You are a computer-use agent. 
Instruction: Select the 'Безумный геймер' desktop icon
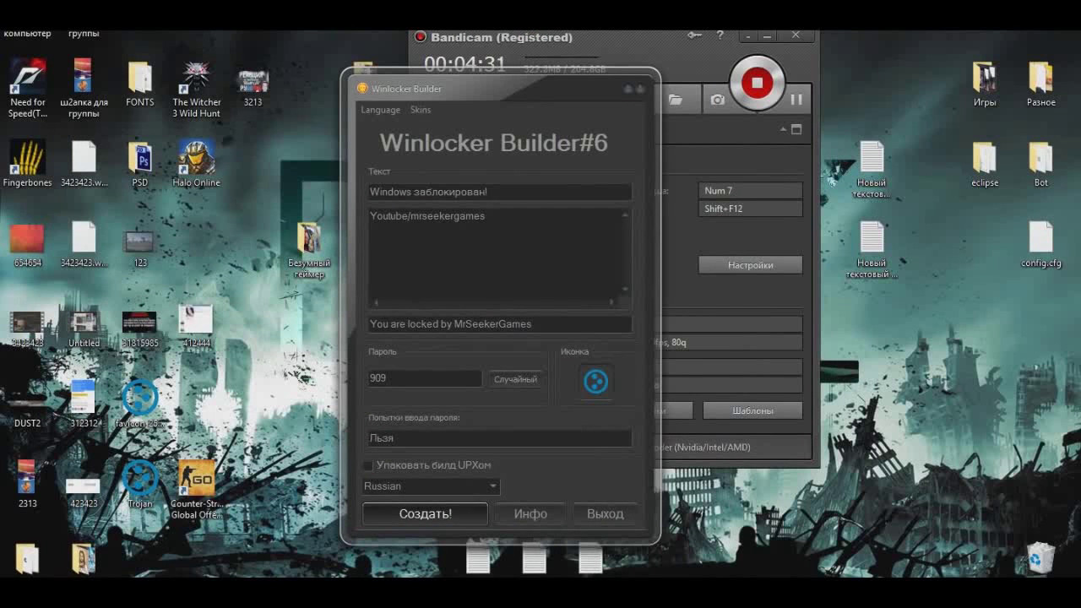click(308, 250)
